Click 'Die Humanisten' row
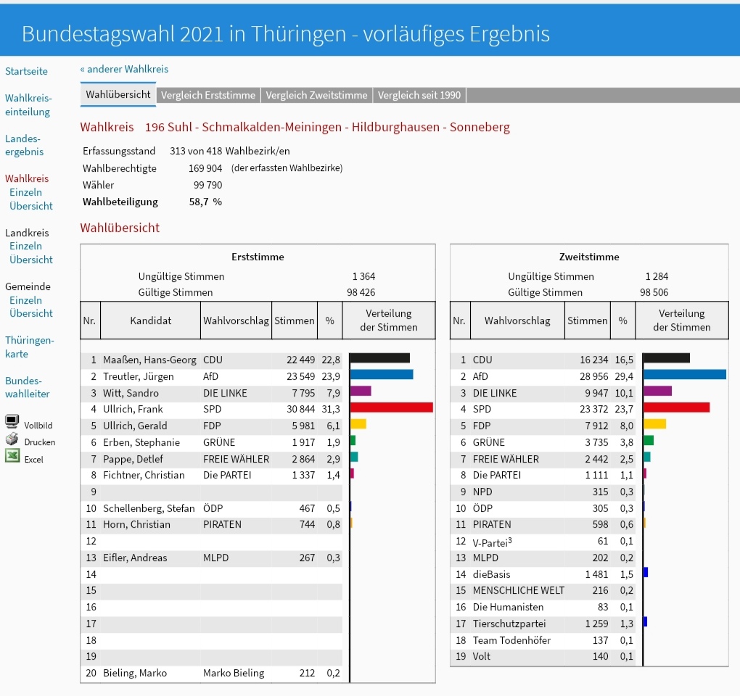The height and width of the screenshot is (696, 740). tap(543, 608)
